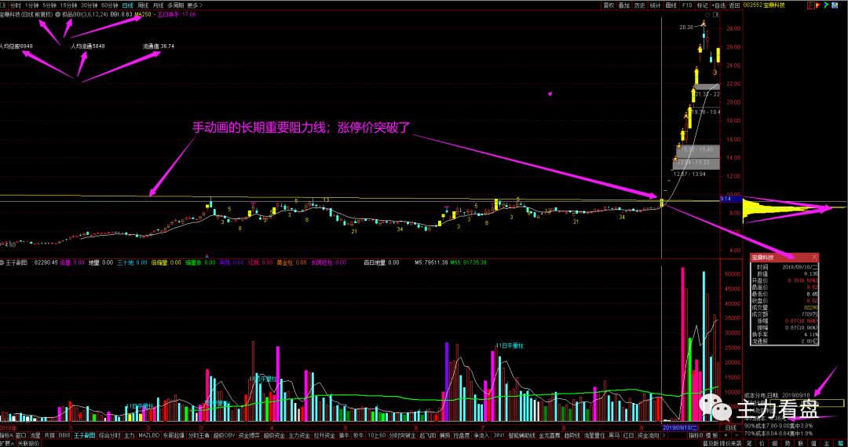
Task: Click the 返回 back button
Action: pyautogui.click(x=734, y=5)
